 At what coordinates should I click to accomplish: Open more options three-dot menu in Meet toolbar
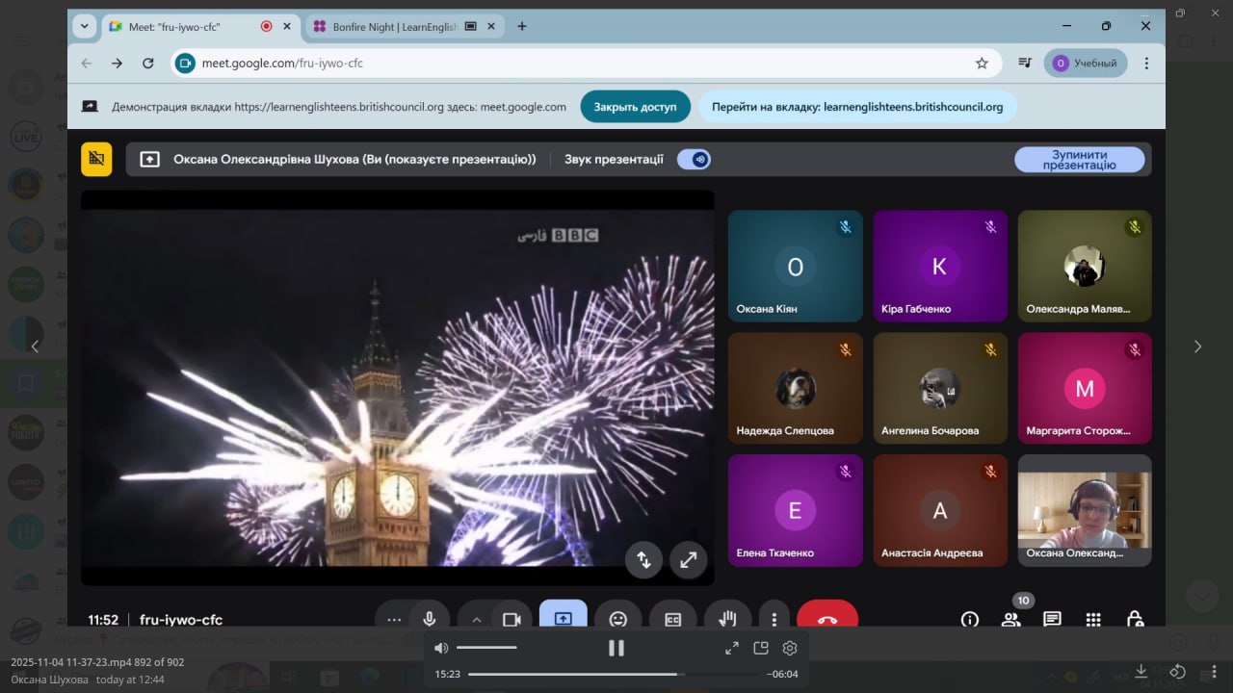774,619
